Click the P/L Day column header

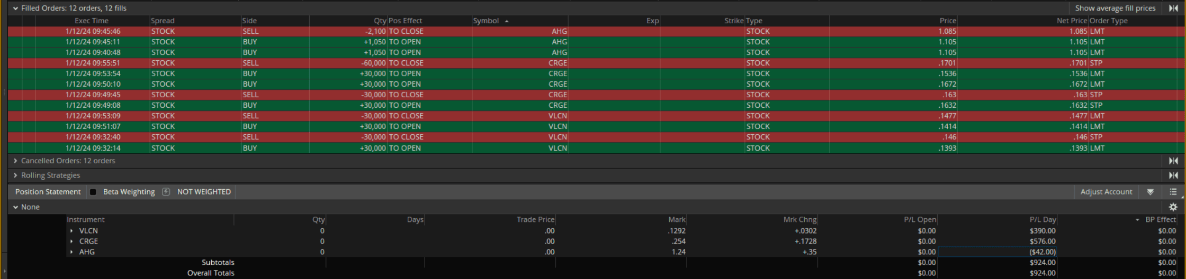1043,220
